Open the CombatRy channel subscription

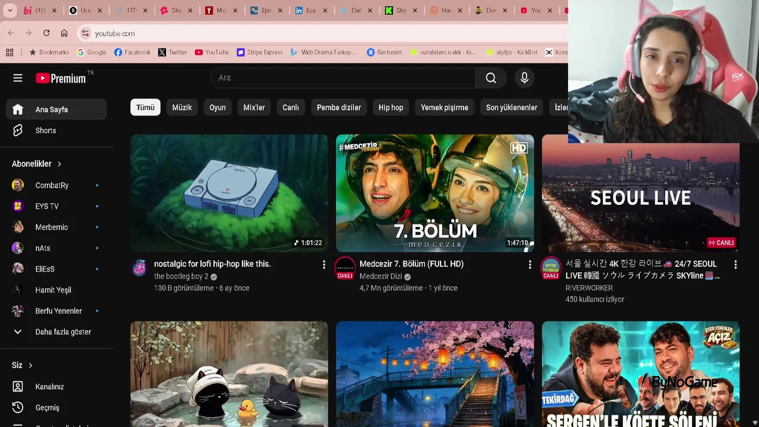(x=56, y=185)
